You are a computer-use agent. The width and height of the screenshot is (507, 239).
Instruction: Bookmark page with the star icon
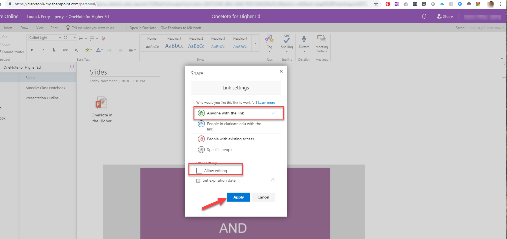coord(376,4)
